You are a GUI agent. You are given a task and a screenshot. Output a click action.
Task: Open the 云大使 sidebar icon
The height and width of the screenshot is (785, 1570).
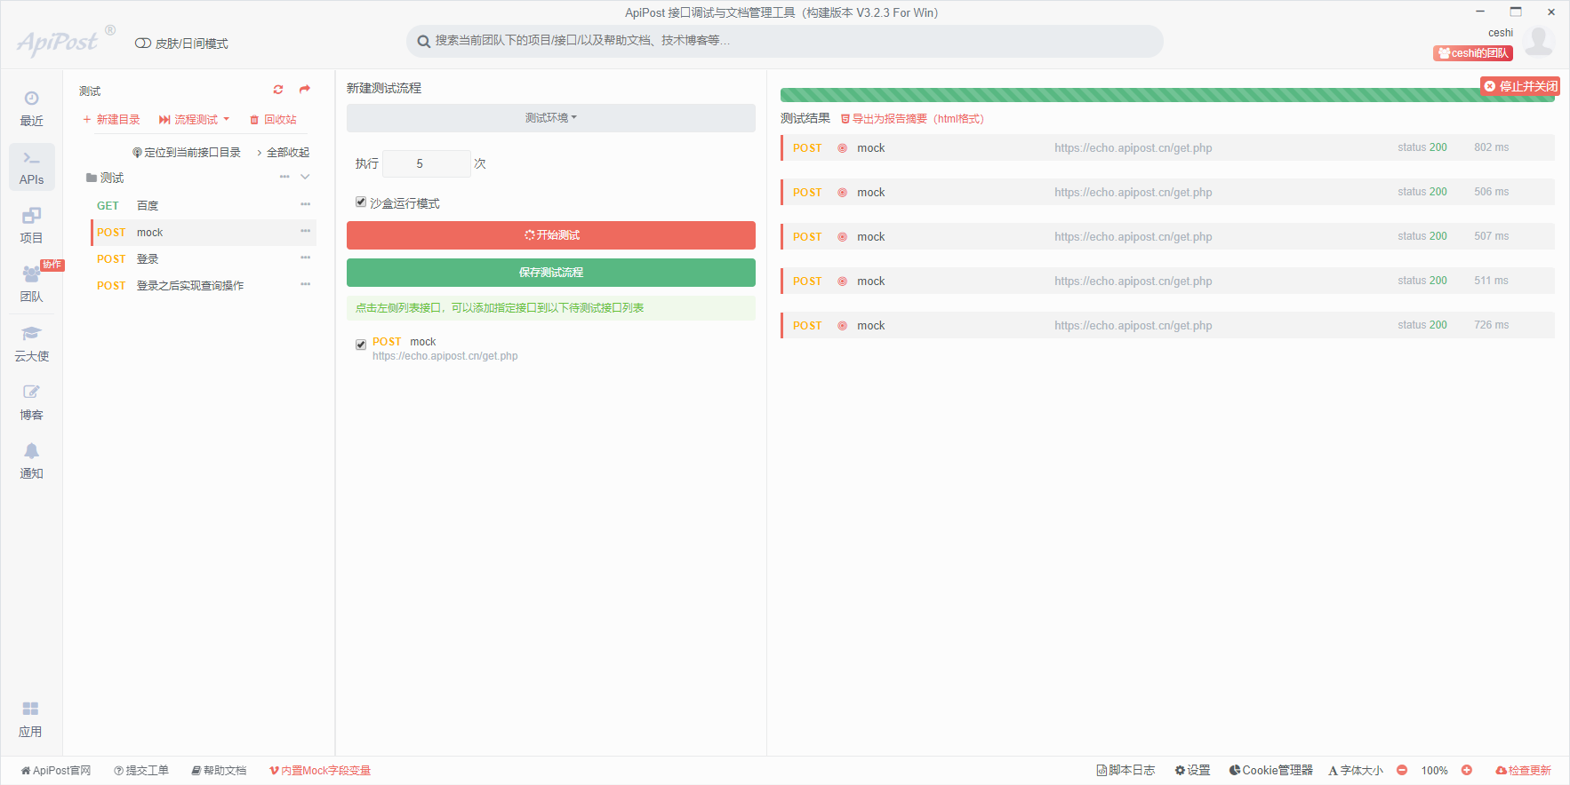tap(31, 344)
